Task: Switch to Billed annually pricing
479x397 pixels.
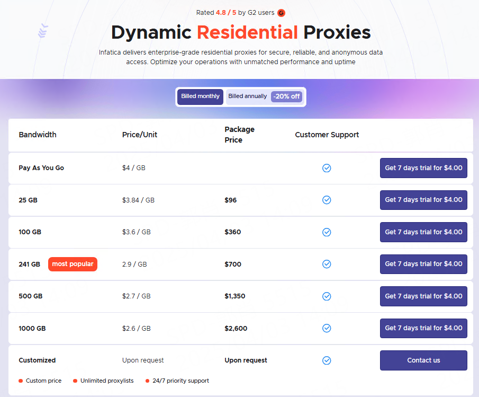Action: (x=248, y=97)
